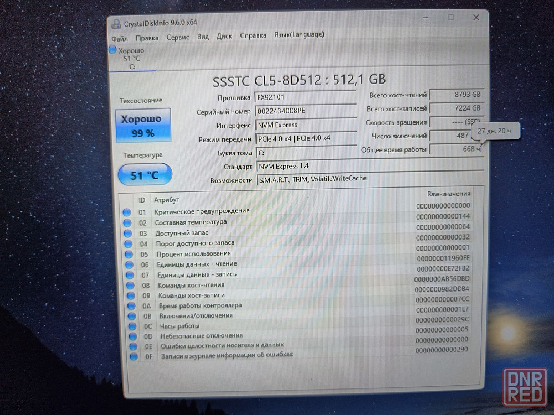Open the Справка menu

[x=253, y=35]
